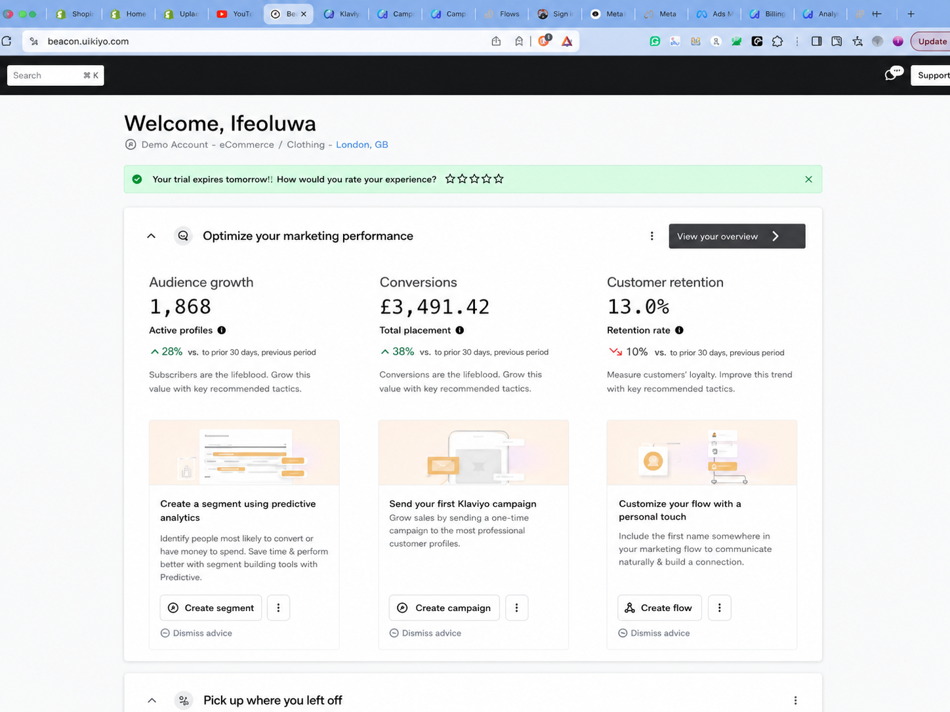This screenshot has height=712, width=950.
Task: Dismiss advice on the flow card
Action: (x=654, y=633)
